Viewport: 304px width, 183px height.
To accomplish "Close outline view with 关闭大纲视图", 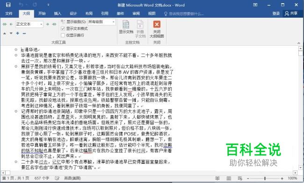I will coord(157,29).
